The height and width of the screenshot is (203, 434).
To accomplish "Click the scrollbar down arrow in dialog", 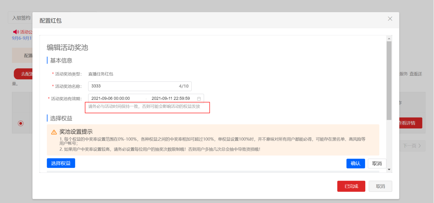I will click(389, 170).
